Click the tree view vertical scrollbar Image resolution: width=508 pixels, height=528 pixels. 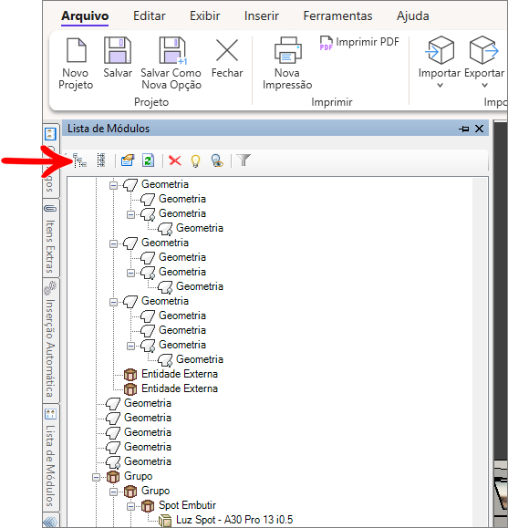pyautogui.click(x=480, y=352)
